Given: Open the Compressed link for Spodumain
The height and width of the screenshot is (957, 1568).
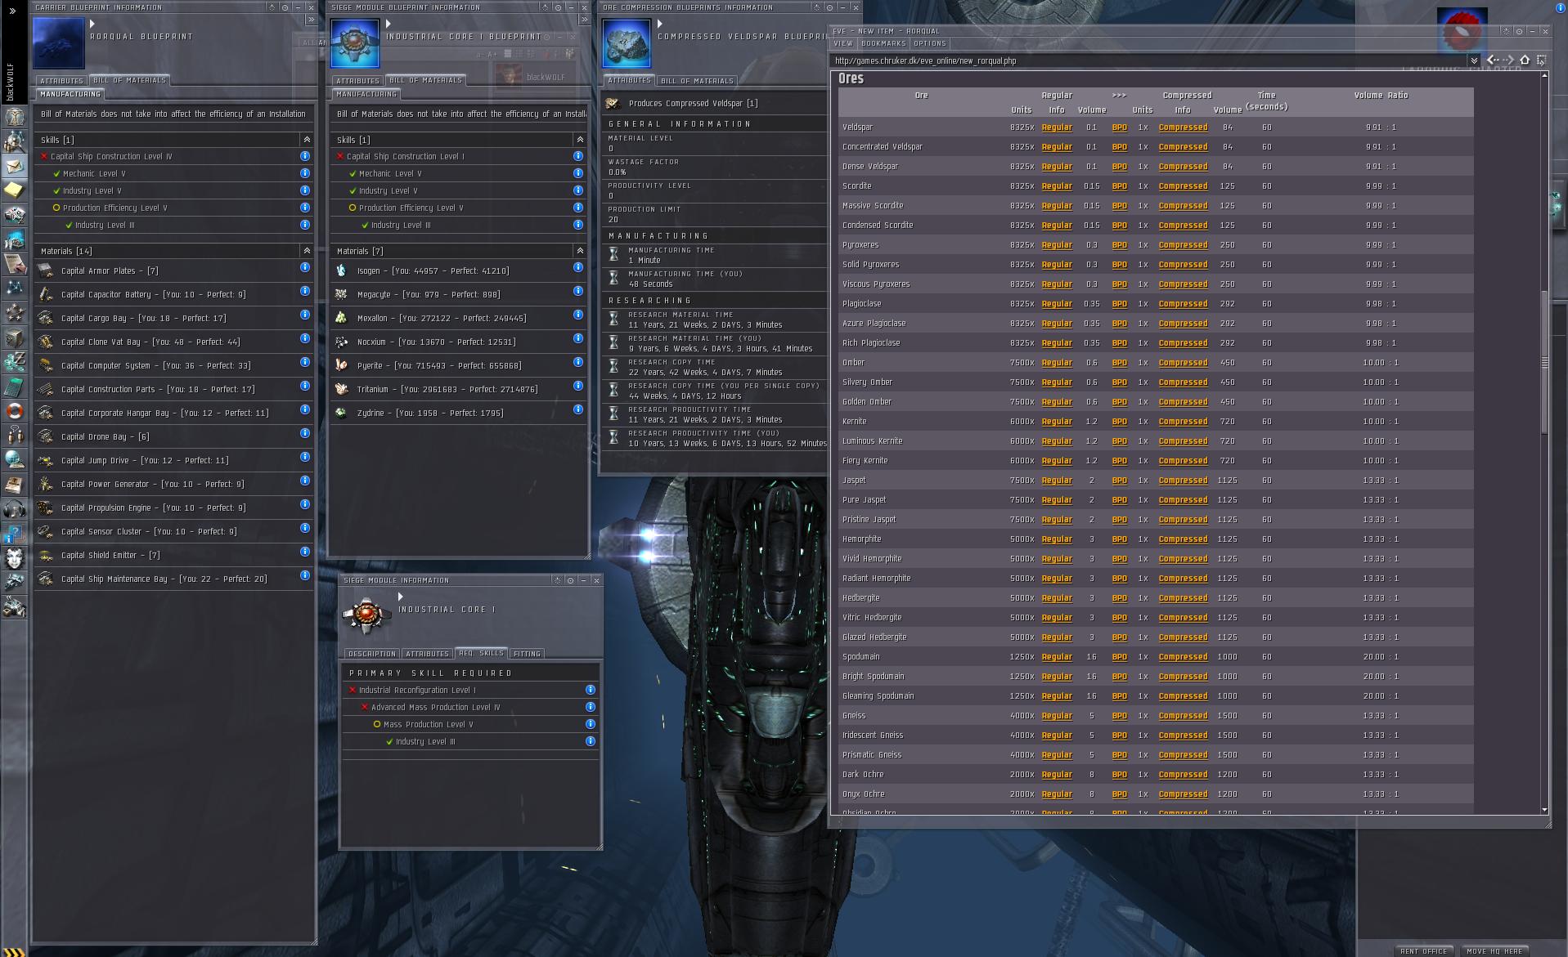Looking at the screenshot, I should pyautogui.click(x=1183, y=657).
